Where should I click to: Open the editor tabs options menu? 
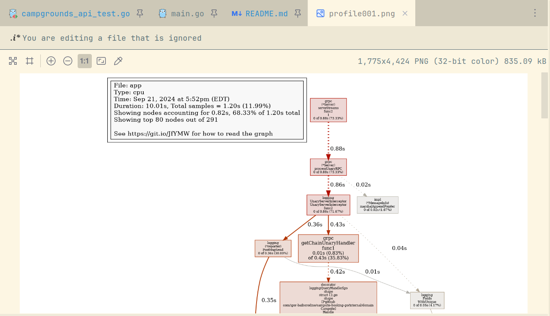[535, 13]
